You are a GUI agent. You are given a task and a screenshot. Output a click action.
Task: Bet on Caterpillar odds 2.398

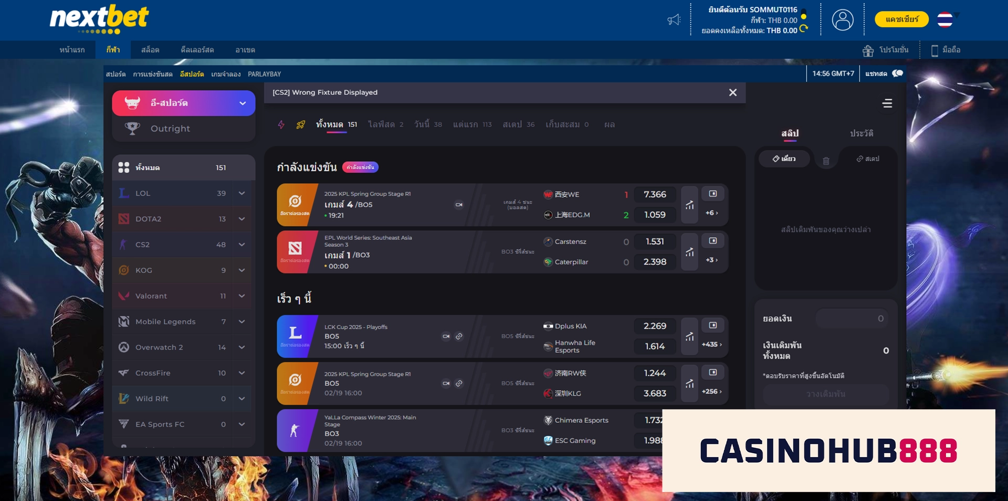pyautogui.click(x=655, y=262)
